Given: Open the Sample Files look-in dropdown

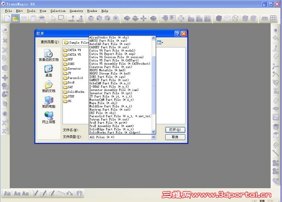Looking at the screenshot, I should tap(76, 43).
